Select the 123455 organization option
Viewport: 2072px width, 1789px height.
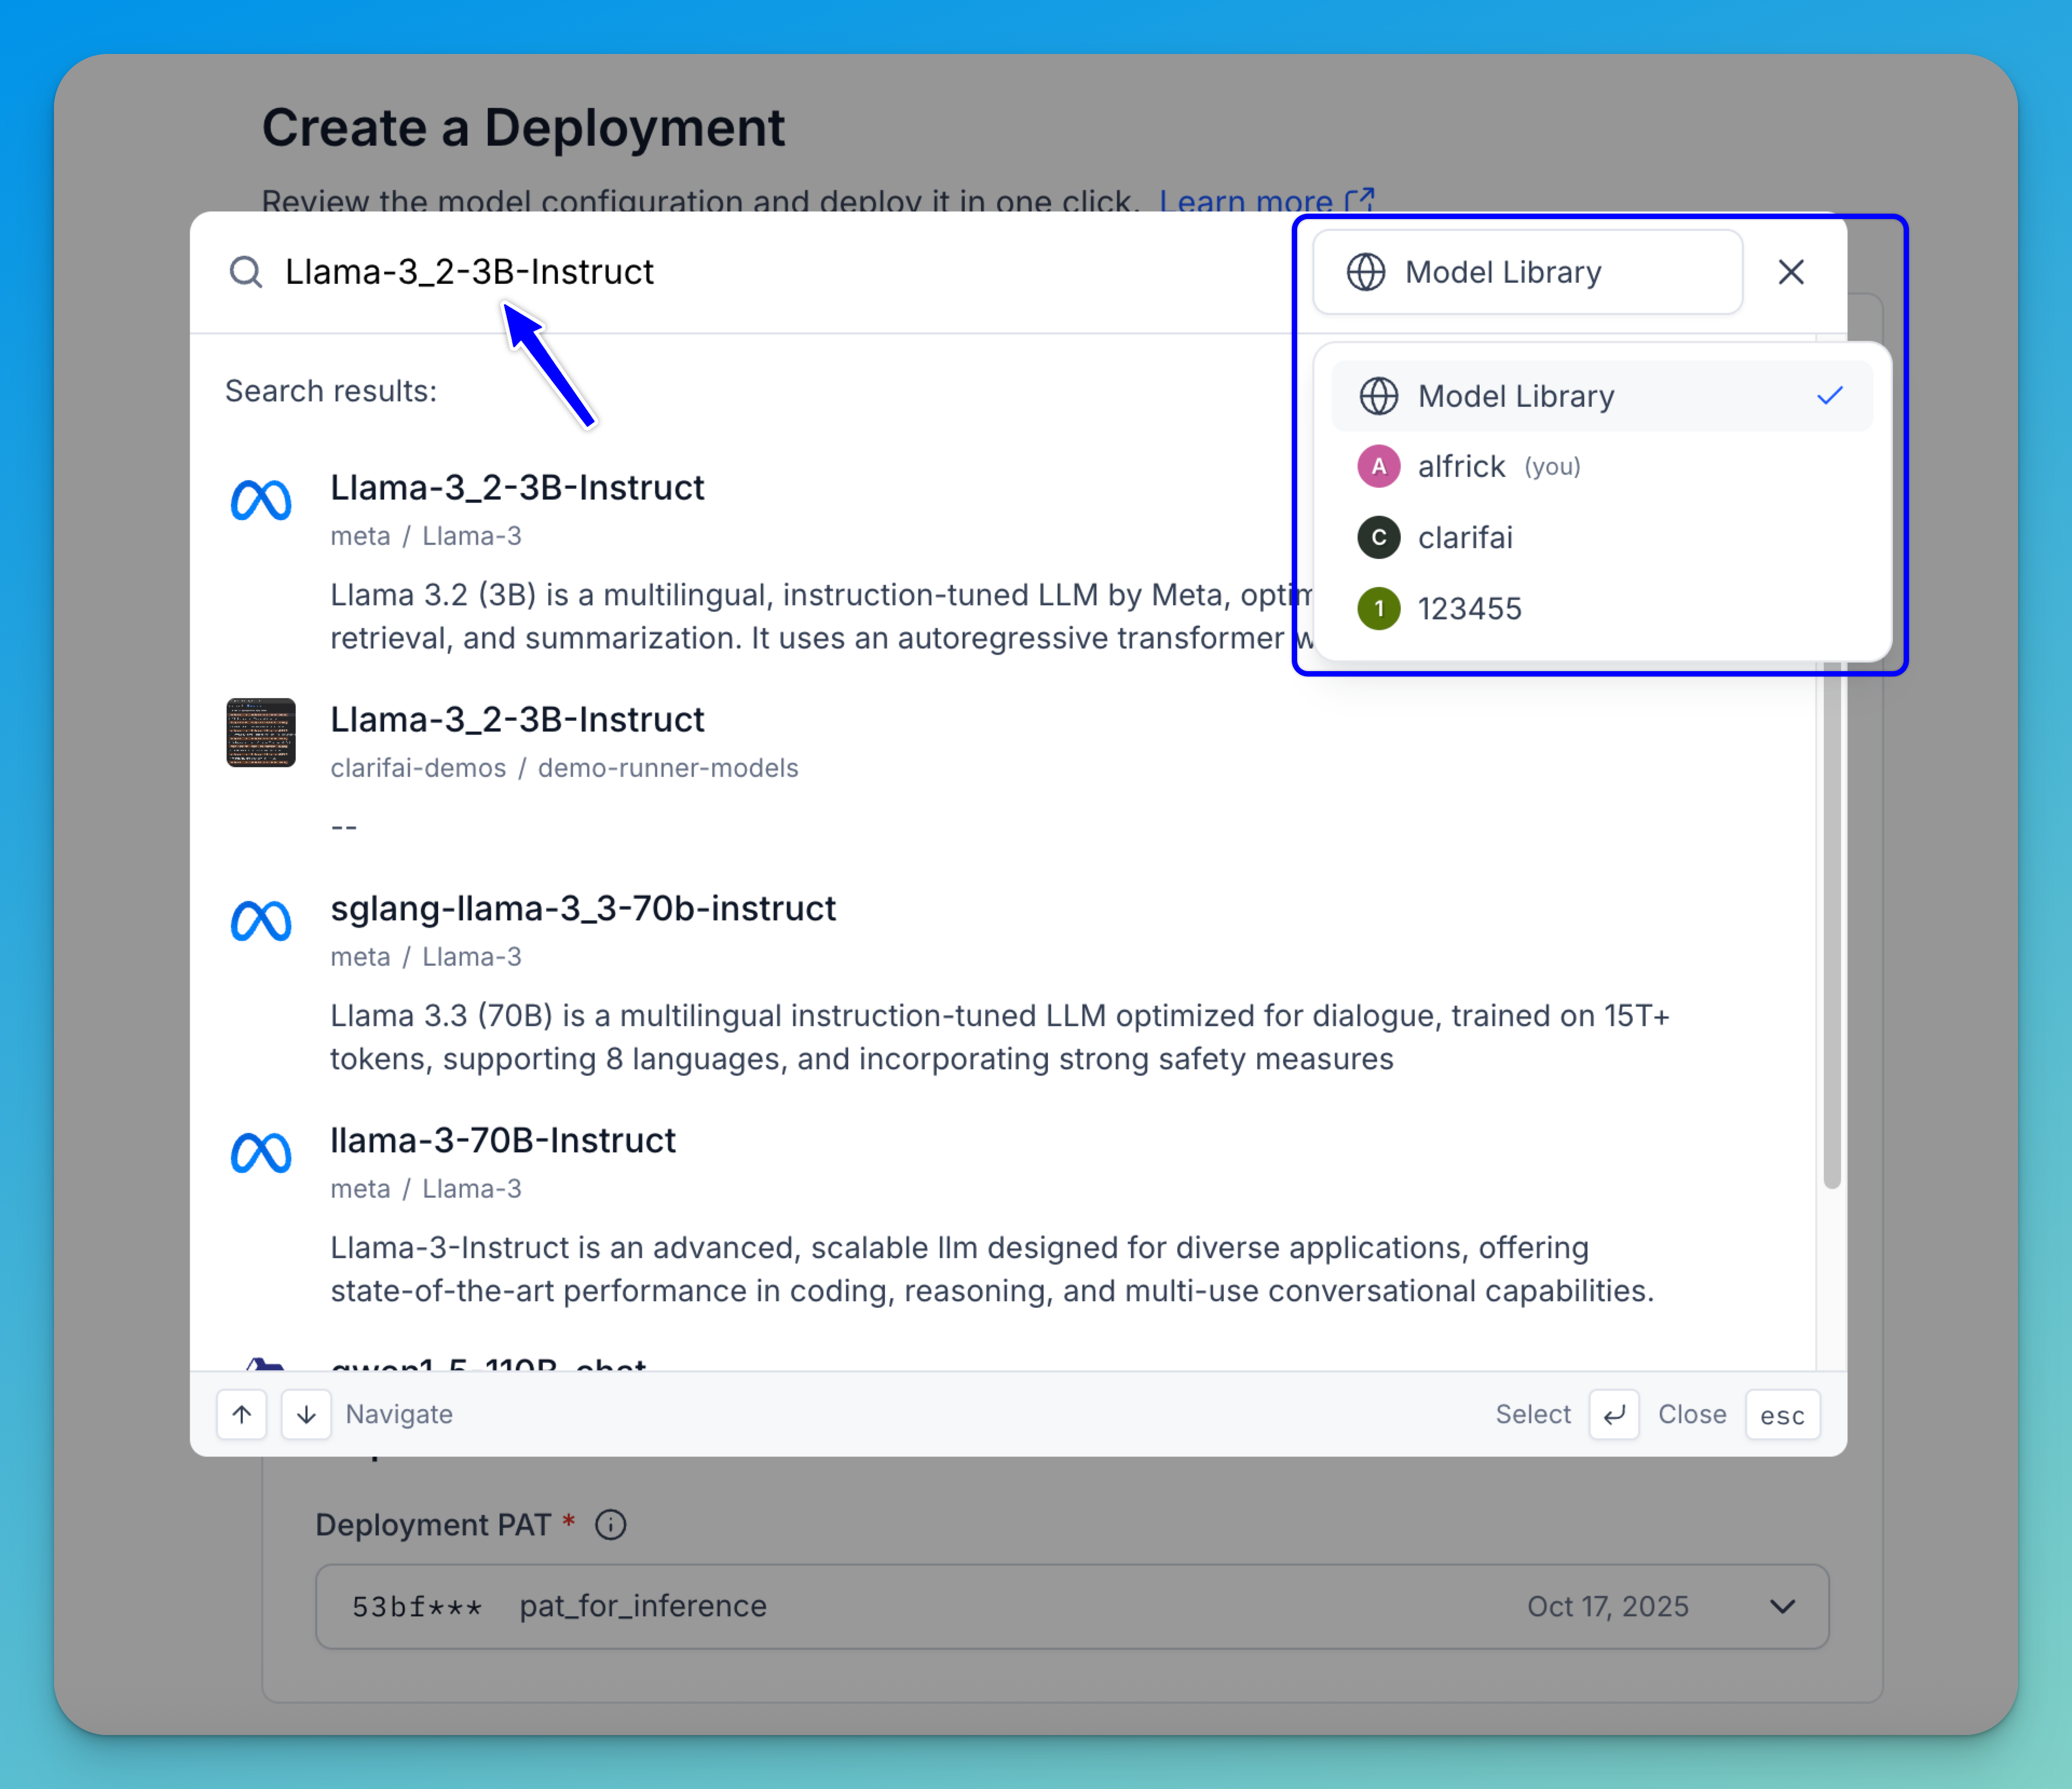pyautogui.click(x=1470, y=608)
